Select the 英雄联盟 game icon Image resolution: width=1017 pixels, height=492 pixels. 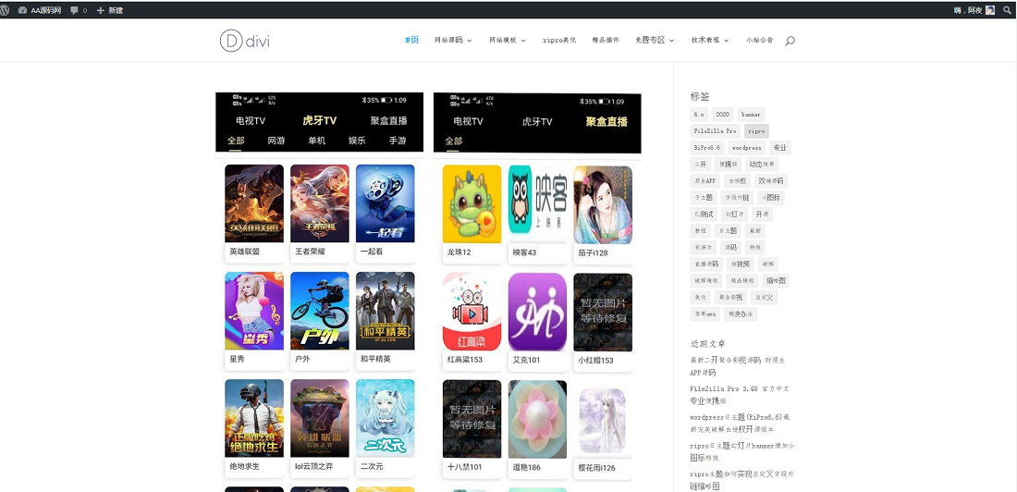pos(254,203)
